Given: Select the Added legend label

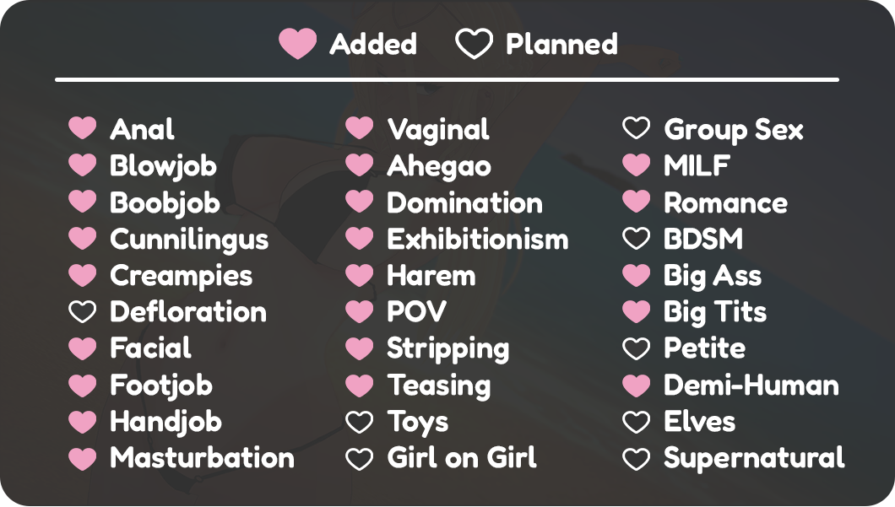Looking at the screenshot, I should tap(372, 44).
